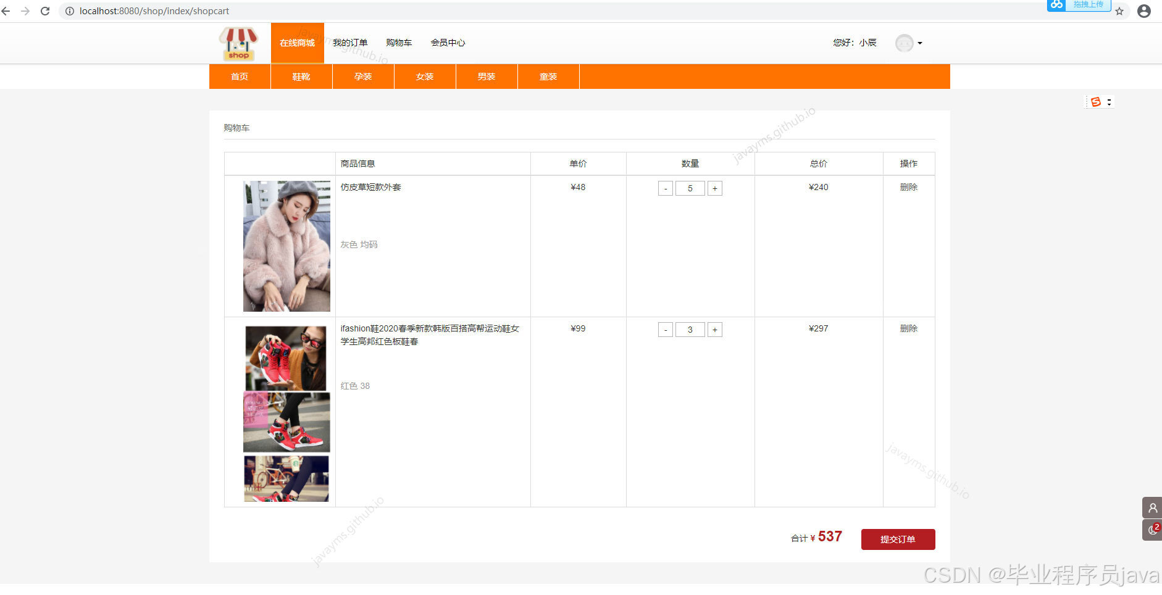Select the 女装 category
The height and width of the screenshot is (595, 1162).
[x=425, y=77]
